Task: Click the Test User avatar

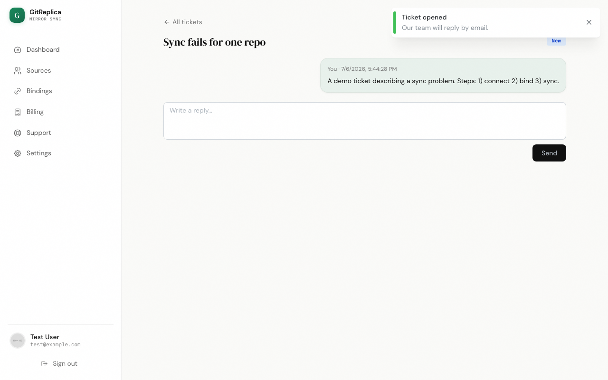Action: tap(18, 341)
